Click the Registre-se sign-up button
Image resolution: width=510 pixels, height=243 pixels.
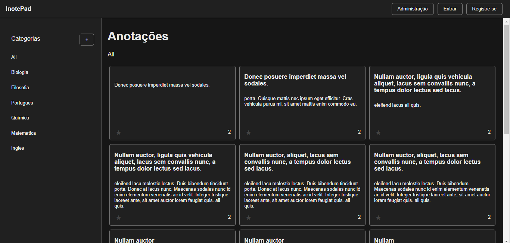484,9
